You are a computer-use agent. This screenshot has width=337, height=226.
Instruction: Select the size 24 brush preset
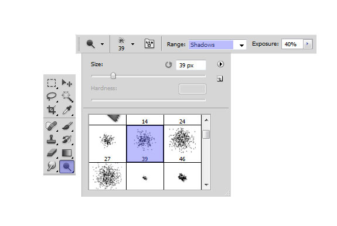coord(182,120)
